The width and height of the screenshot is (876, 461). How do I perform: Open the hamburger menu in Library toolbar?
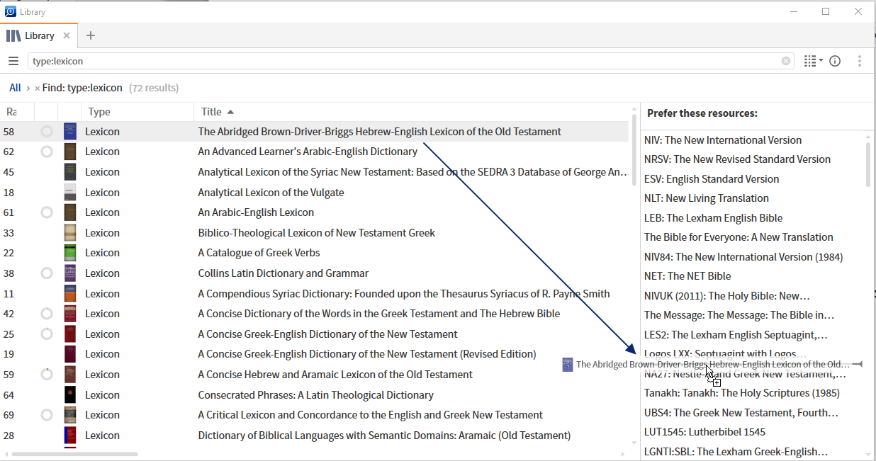pyautogui.click(x=13, y=62)
